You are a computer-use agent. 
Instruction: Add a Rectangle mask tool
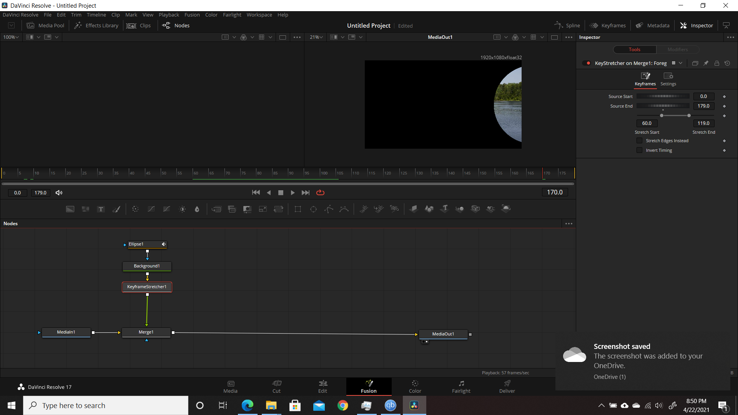(x=298, y=209)
